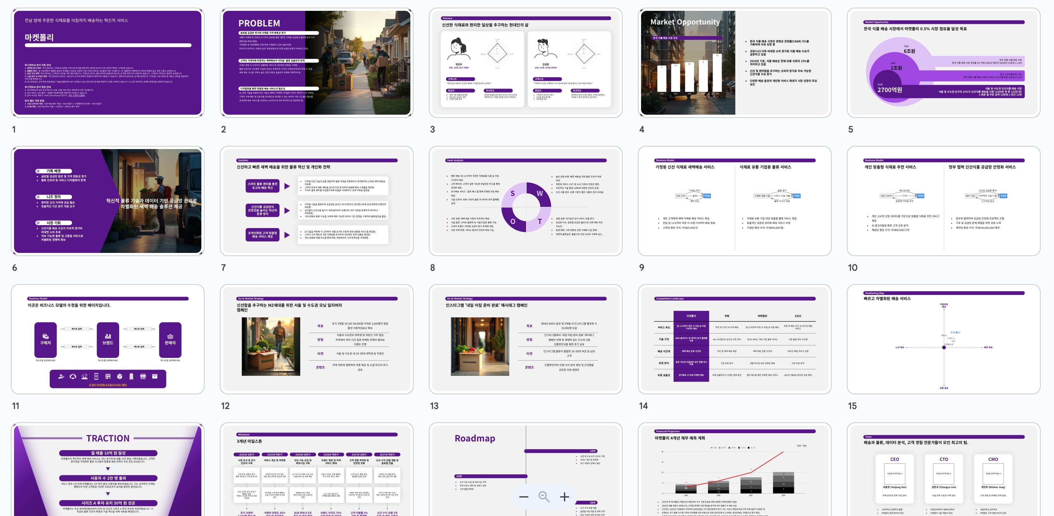
Task: Select slide 5 TAM SAM SOM thumbnail
Action: click(944, 62)
